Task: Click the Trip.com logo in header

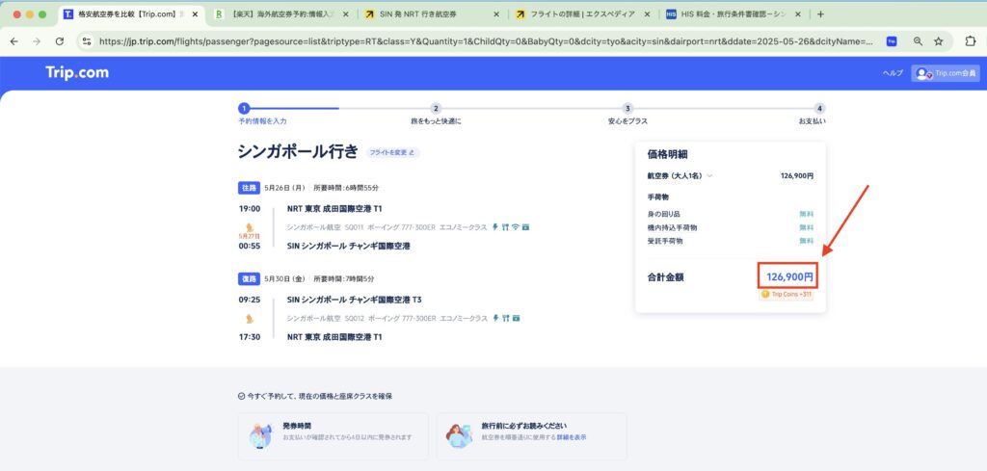Action: [x=77, y=73]
